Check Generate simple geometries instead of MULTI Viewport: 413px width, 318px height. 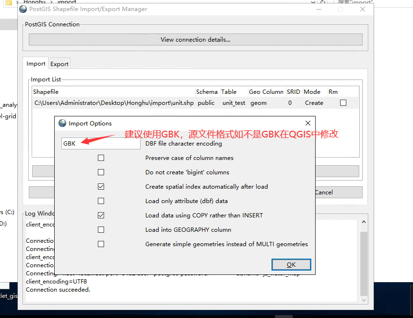click(x=101, y=244)
